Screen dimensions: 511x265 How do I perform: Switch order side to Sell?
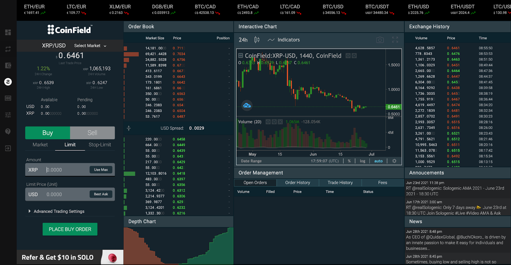(92, 133)
